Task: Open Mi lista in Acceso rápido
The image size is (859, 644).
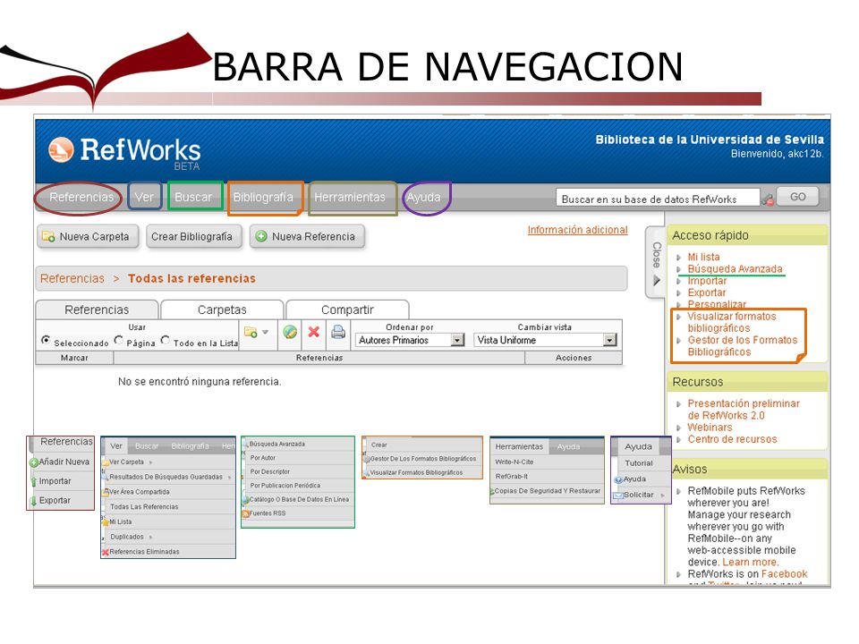Action: (x=703, y=257)
